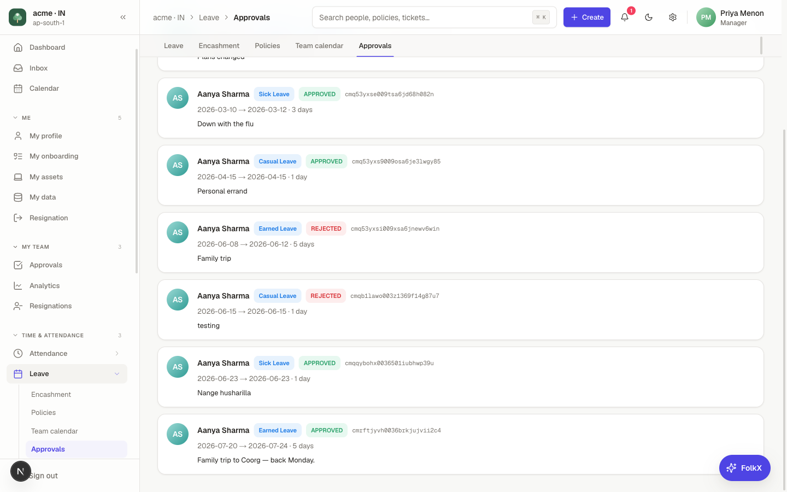Open settings gear icon

click(x=673, y=17)
